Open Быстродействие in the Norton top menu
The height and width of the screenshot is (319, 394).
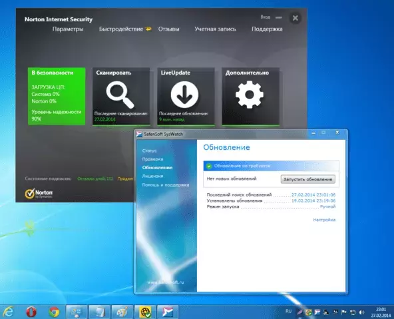(x=121, y=29)
